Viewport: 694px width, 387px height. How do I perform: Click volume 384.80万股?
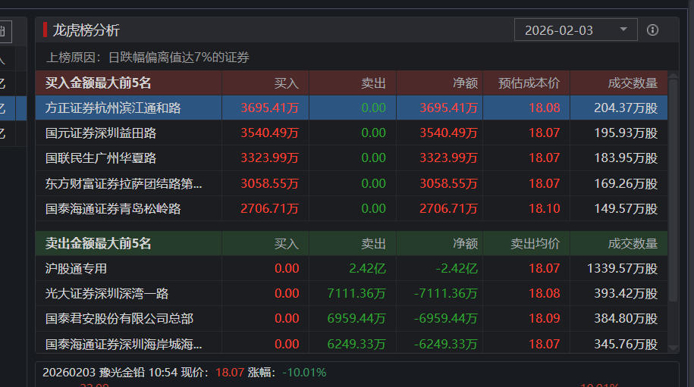(x=626, y=319)
